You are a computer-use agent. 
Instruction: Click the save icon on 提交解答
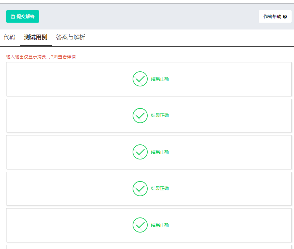coord(13,16)
